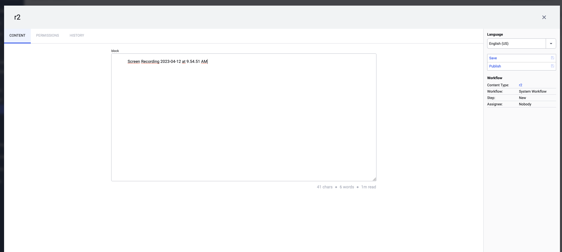Click the highlighted item in the left sidebar

tap(2, 109)
